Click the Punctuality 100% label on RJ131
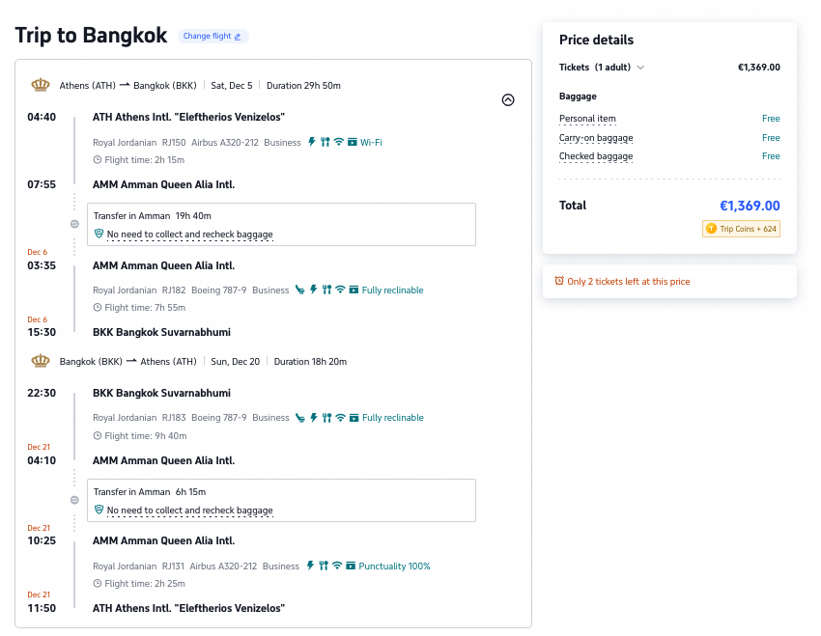The image size is (821, 636). (394, 566)
